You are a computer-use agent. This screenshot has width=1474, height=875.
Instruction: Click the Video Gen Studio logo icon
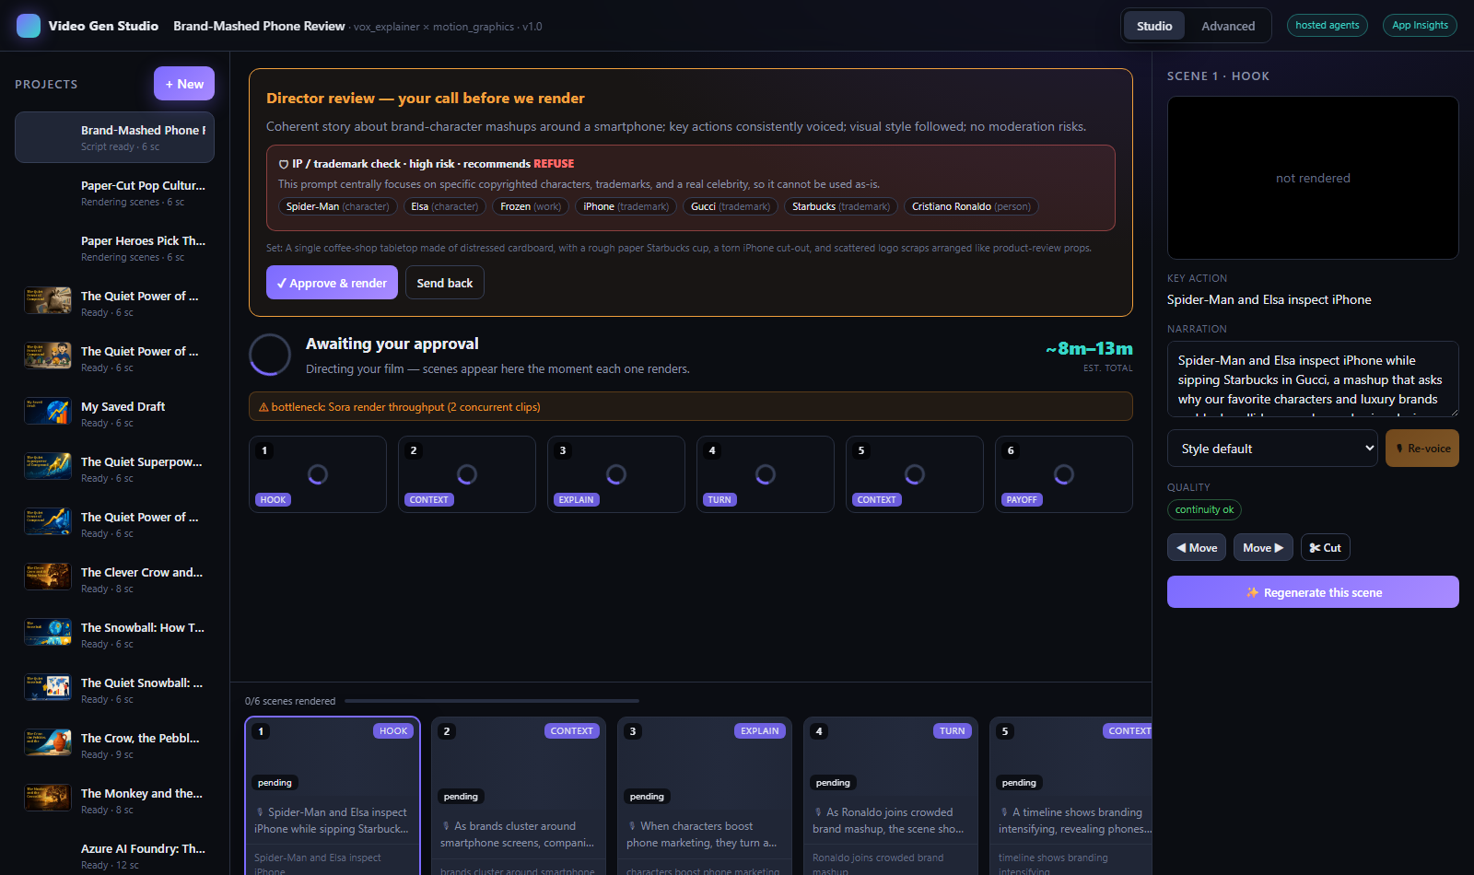[29, 26]
